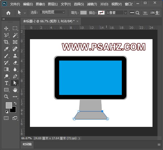Swap foreground and background colors
The image size is (163, 150).
click(15, 103)
